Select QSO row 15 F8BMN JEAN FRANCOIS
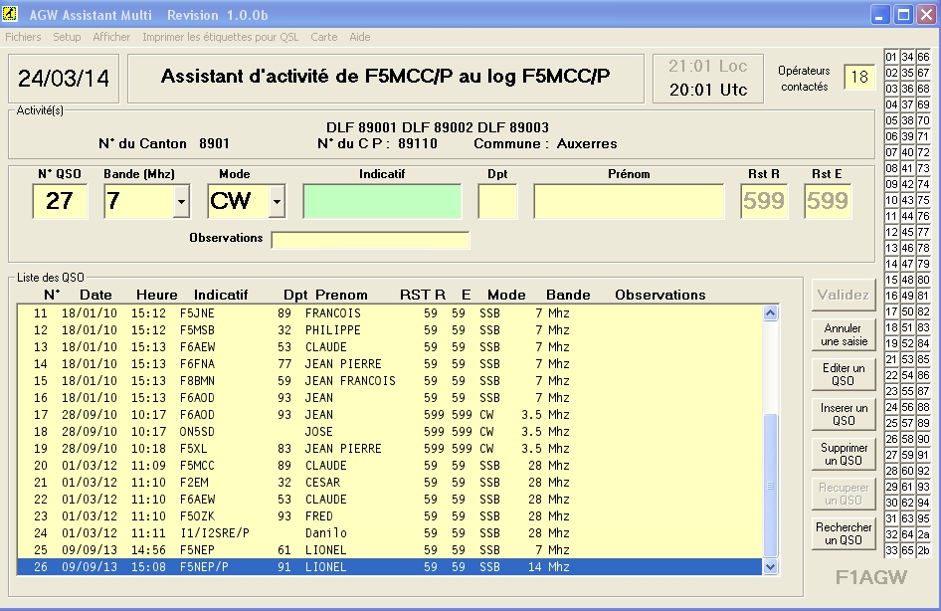Screen dimensions: 941x611 coord(390,380)
